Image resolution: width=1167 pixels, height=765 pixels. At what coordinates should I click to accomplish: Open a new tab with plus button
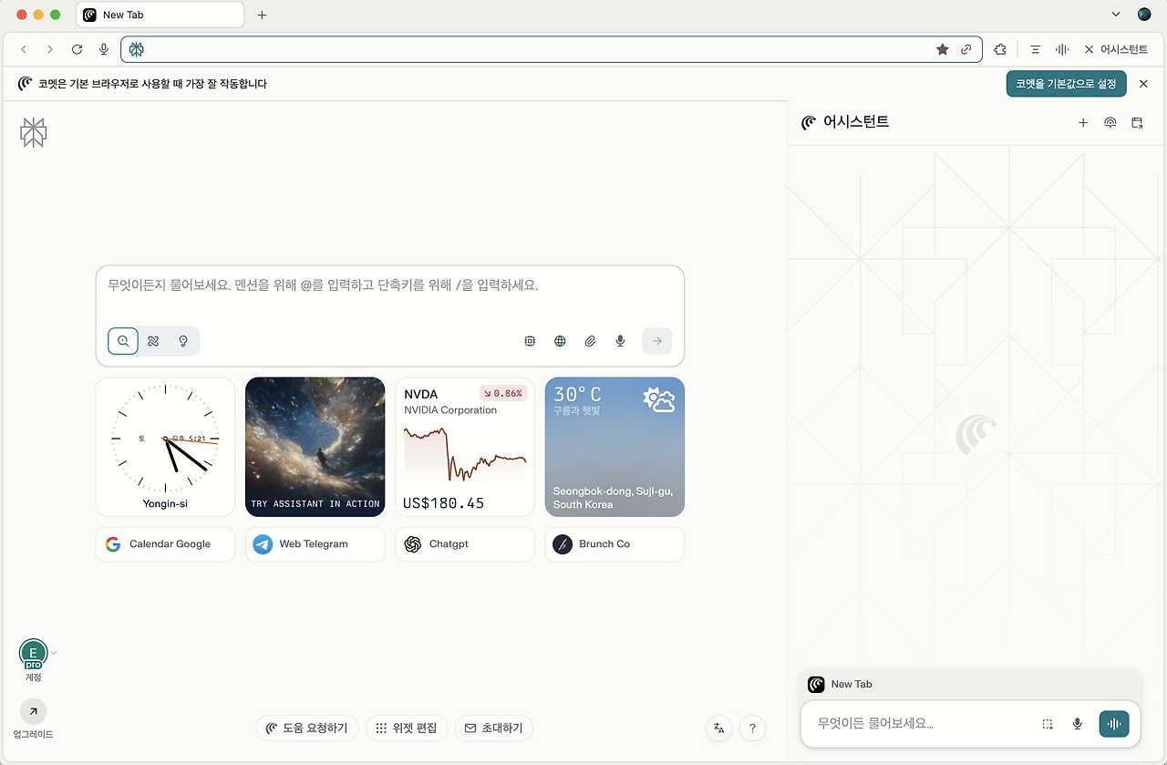262,15
